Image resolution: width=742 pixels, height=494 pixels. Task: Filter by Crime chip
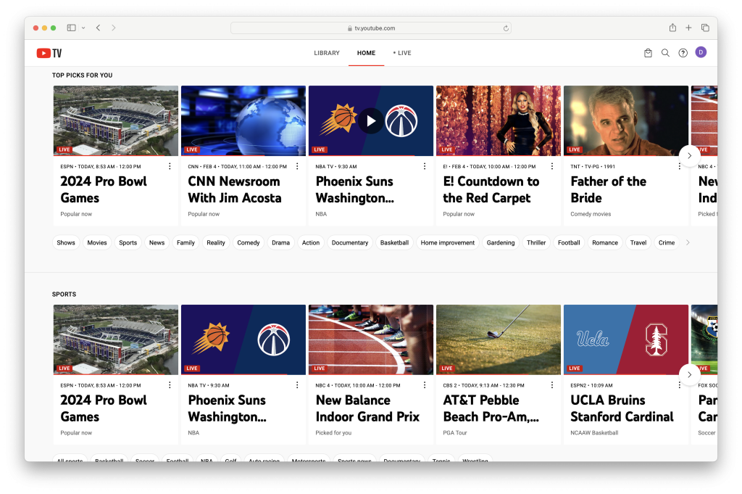tap(667, 242)
